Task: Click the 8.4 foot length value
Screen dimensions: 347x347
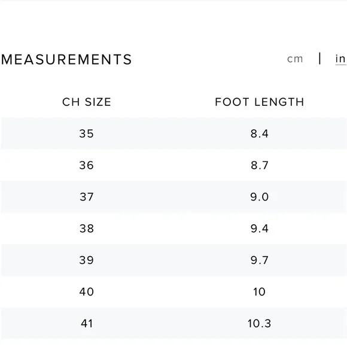Action: tap(260, 133)
